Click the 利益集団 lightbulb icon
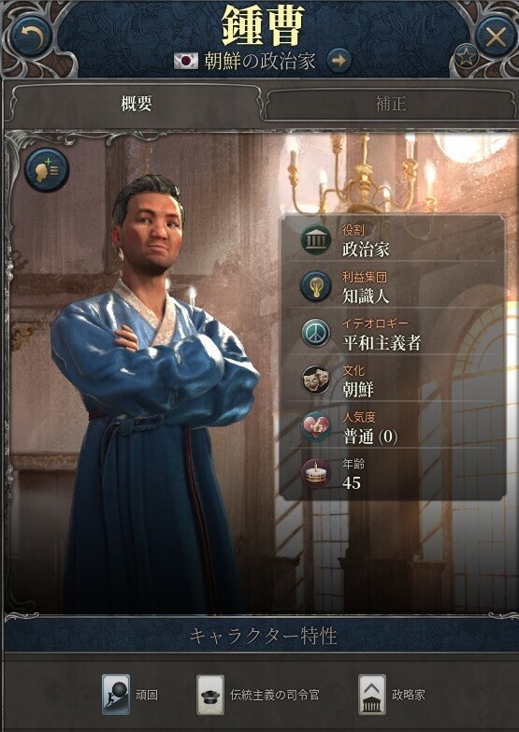 click(316, 287)
